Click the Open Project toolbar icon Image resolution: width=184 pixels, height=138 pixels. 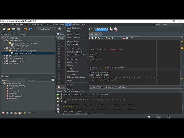click(x=14, y=29)
